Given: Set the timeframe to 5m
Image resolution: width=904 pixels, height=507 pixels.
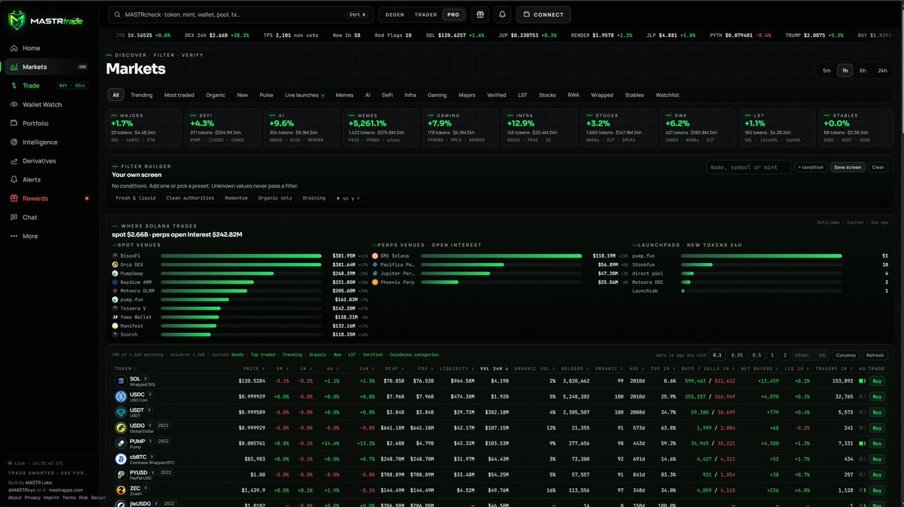Looking at the screenshot, I should pos(827,70).
